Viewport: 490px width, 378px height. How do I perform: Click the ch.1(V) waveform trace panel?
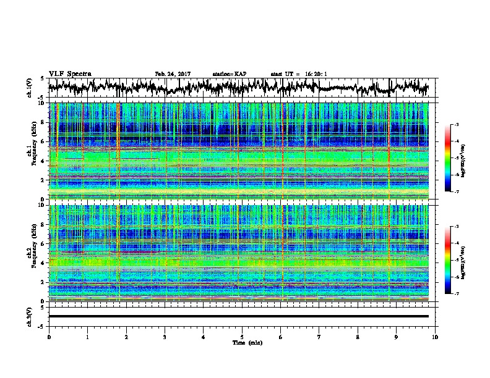pos(243,88)
